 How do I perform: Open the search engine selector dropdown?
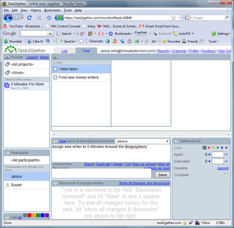coord(188,17)
